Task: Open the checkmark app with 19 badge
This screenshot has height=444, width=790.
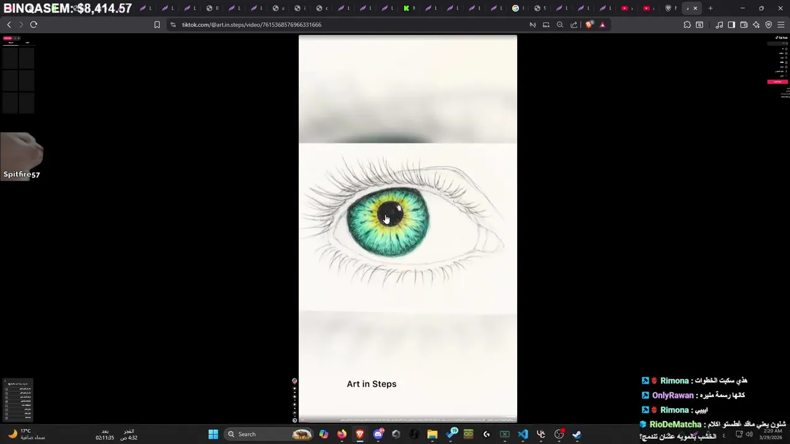Action: pos(451,434)
